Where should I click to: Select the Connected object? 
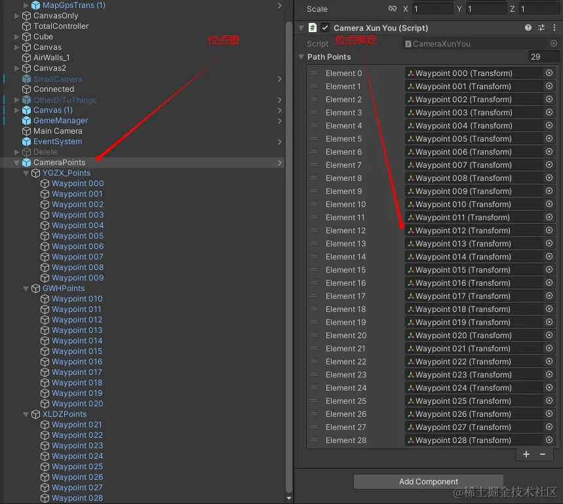(x=54, y=89)
